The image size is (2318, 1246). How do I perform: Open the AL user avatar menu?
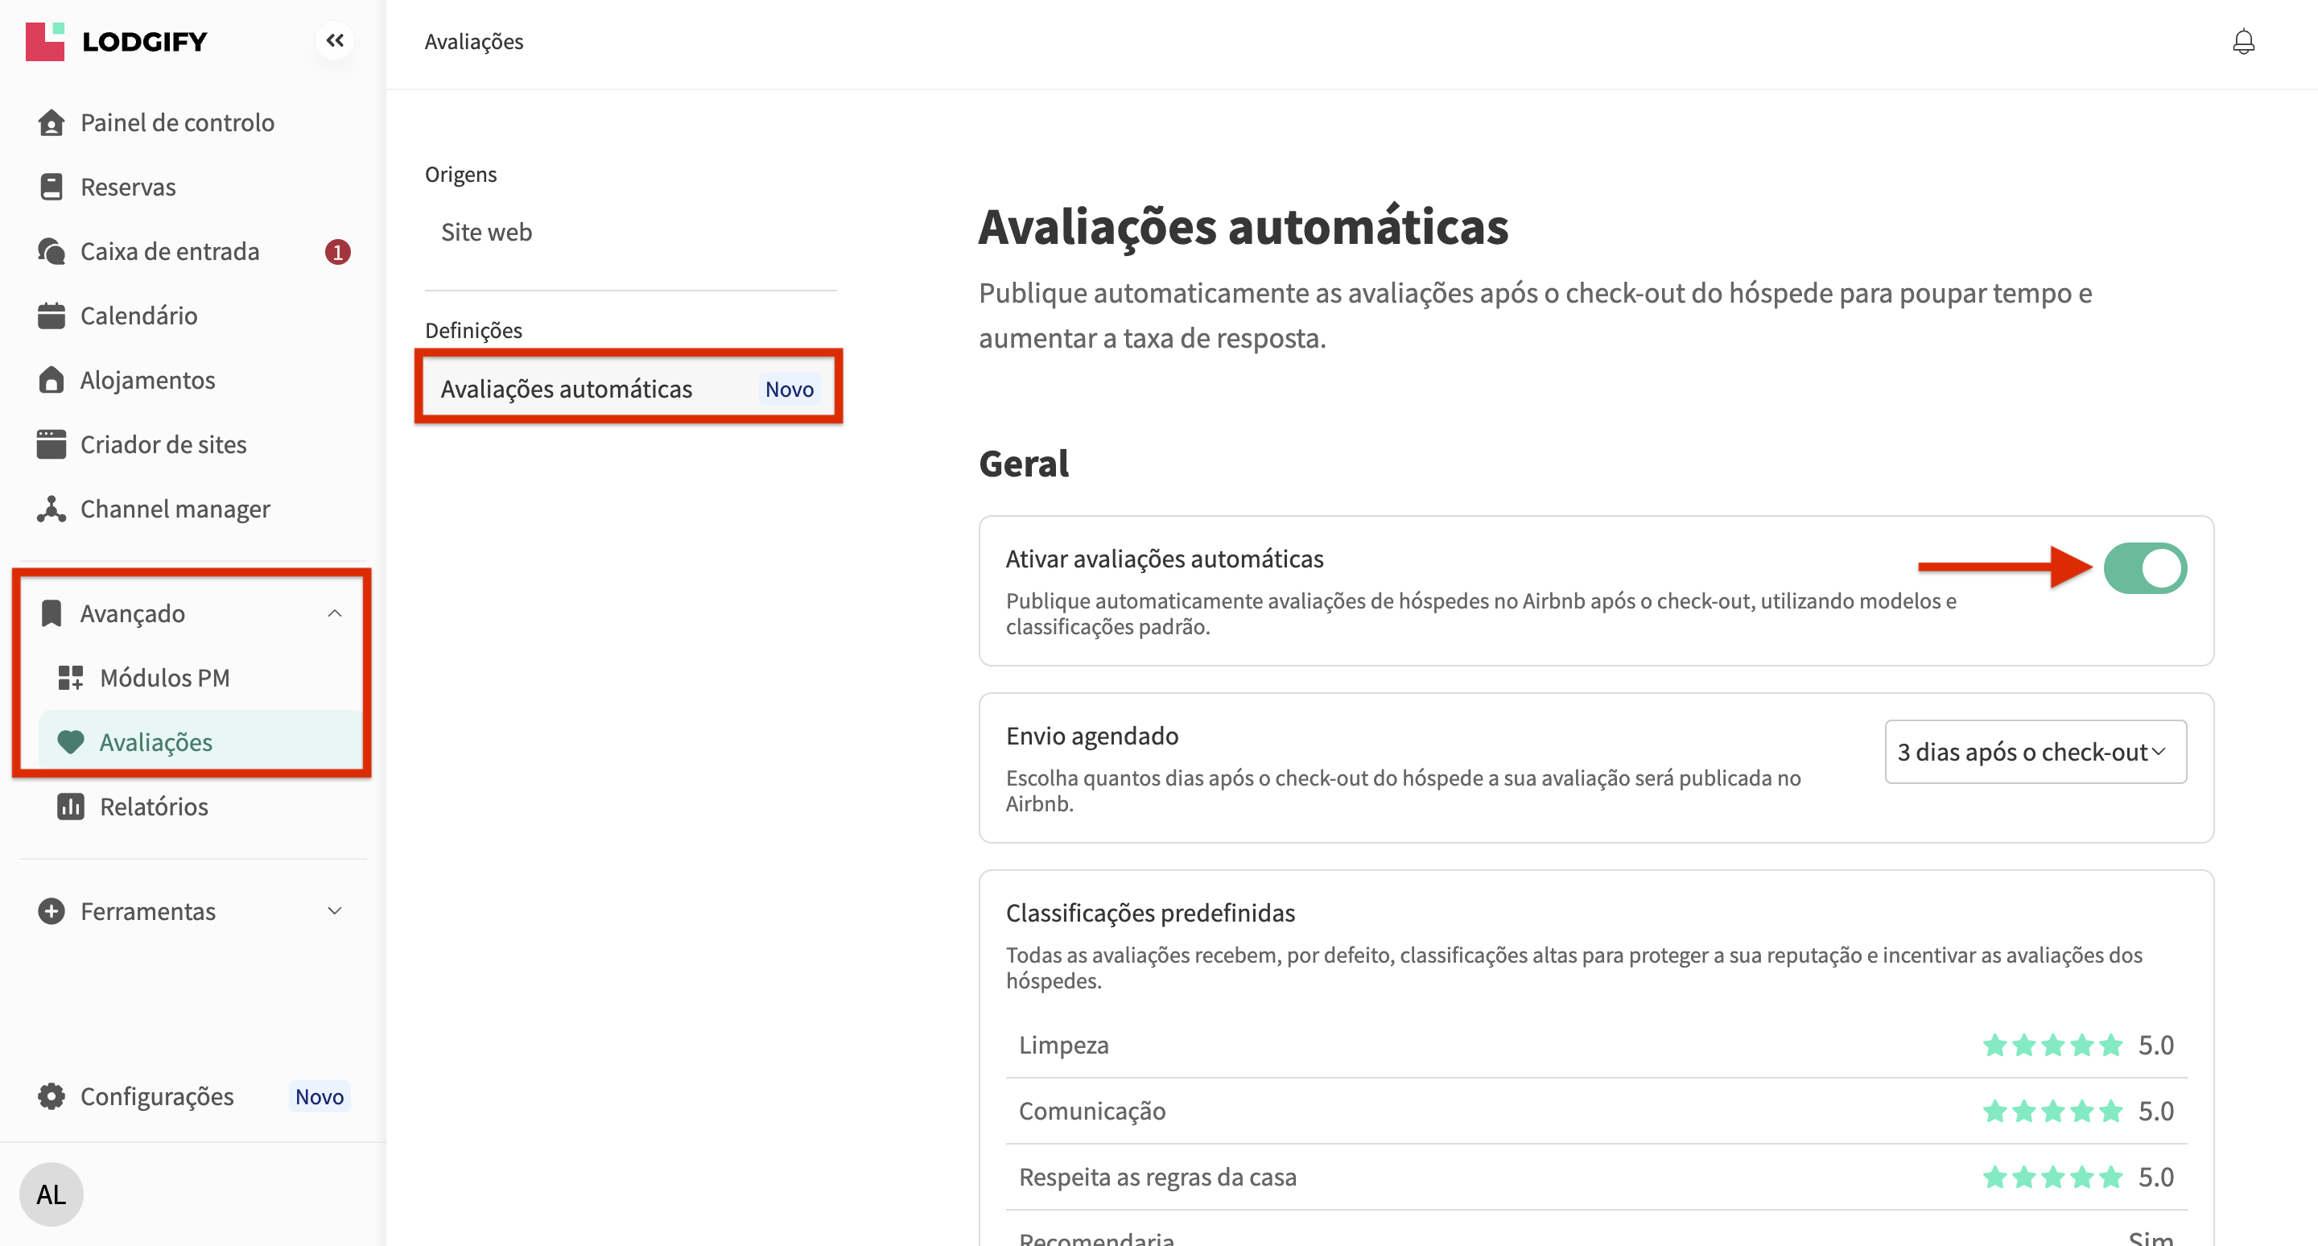point(52,1194)
